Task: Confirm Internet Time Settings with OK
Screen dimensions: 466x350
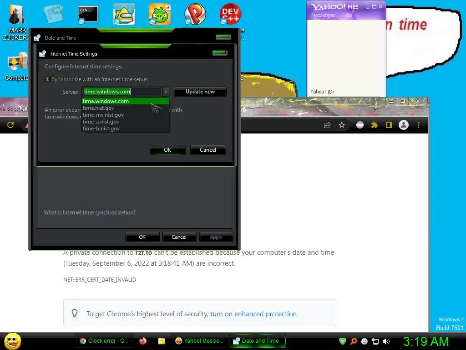Action: 167,150
